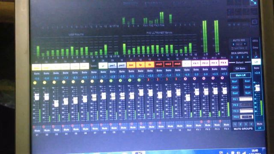The width and height of the screenshot is (274, 154).
Task: Click the AUTO MIX X button
Action: (233, 44)
